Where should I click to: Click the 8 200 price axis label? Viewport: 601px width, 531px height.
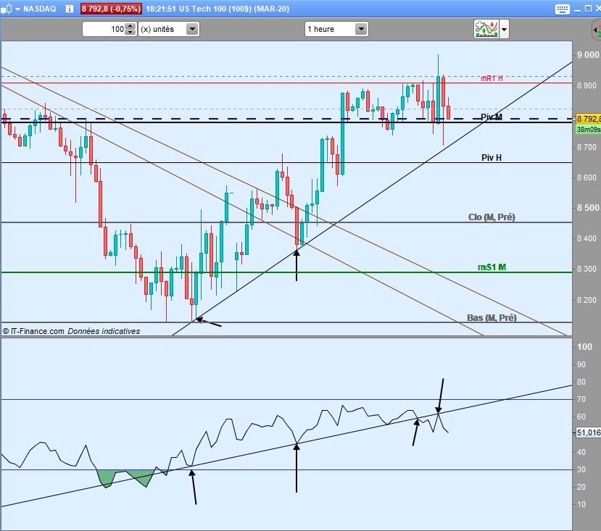[587, 300]
